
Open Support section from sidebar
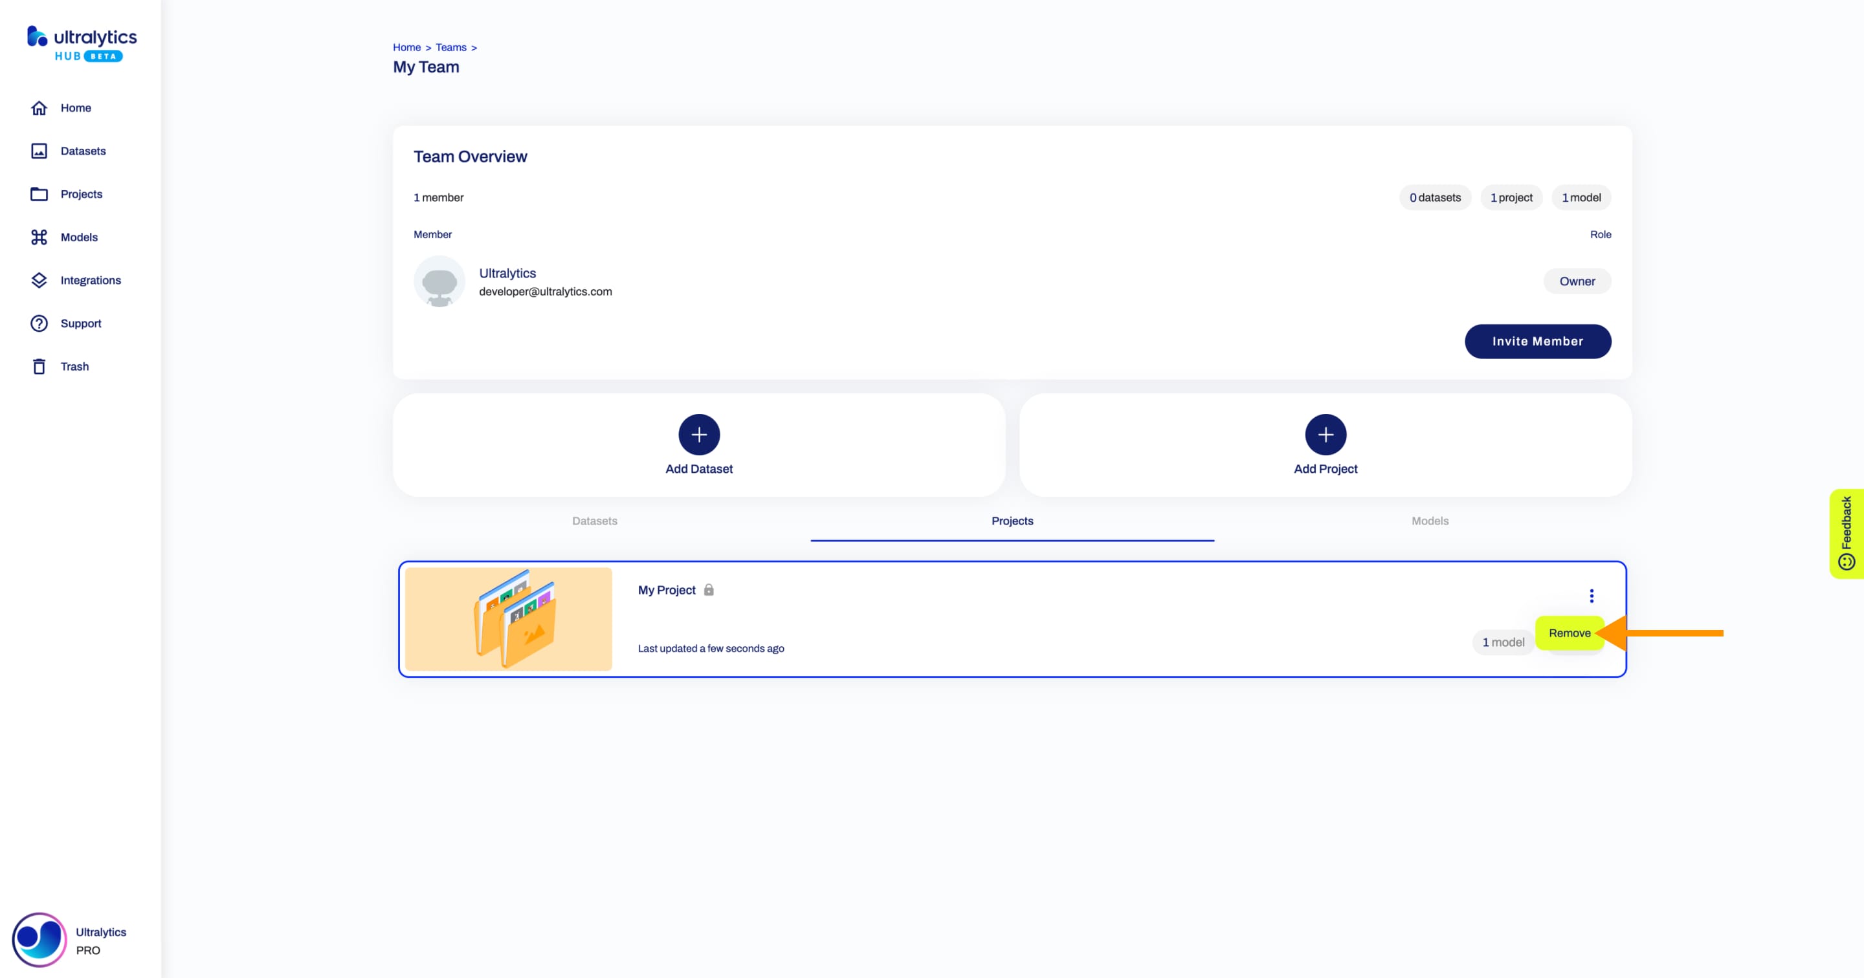80,323
